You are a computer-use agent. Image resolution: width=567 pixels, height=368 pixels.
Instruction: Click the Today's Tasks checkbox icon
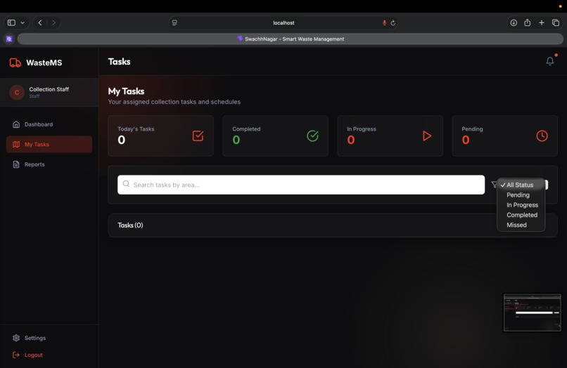(198, 136)
